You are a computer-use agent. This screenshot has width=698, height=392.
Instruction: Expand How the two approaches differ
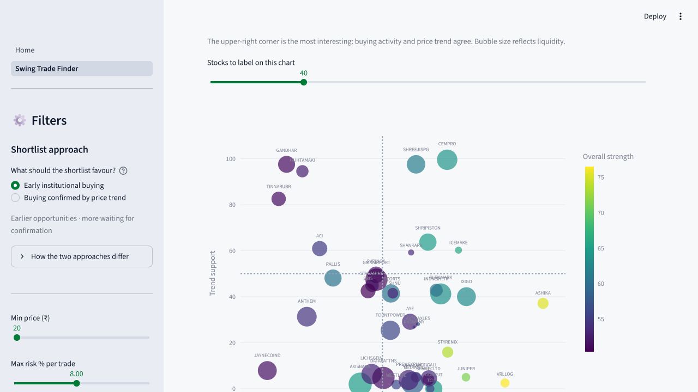(x=82, y=256)
